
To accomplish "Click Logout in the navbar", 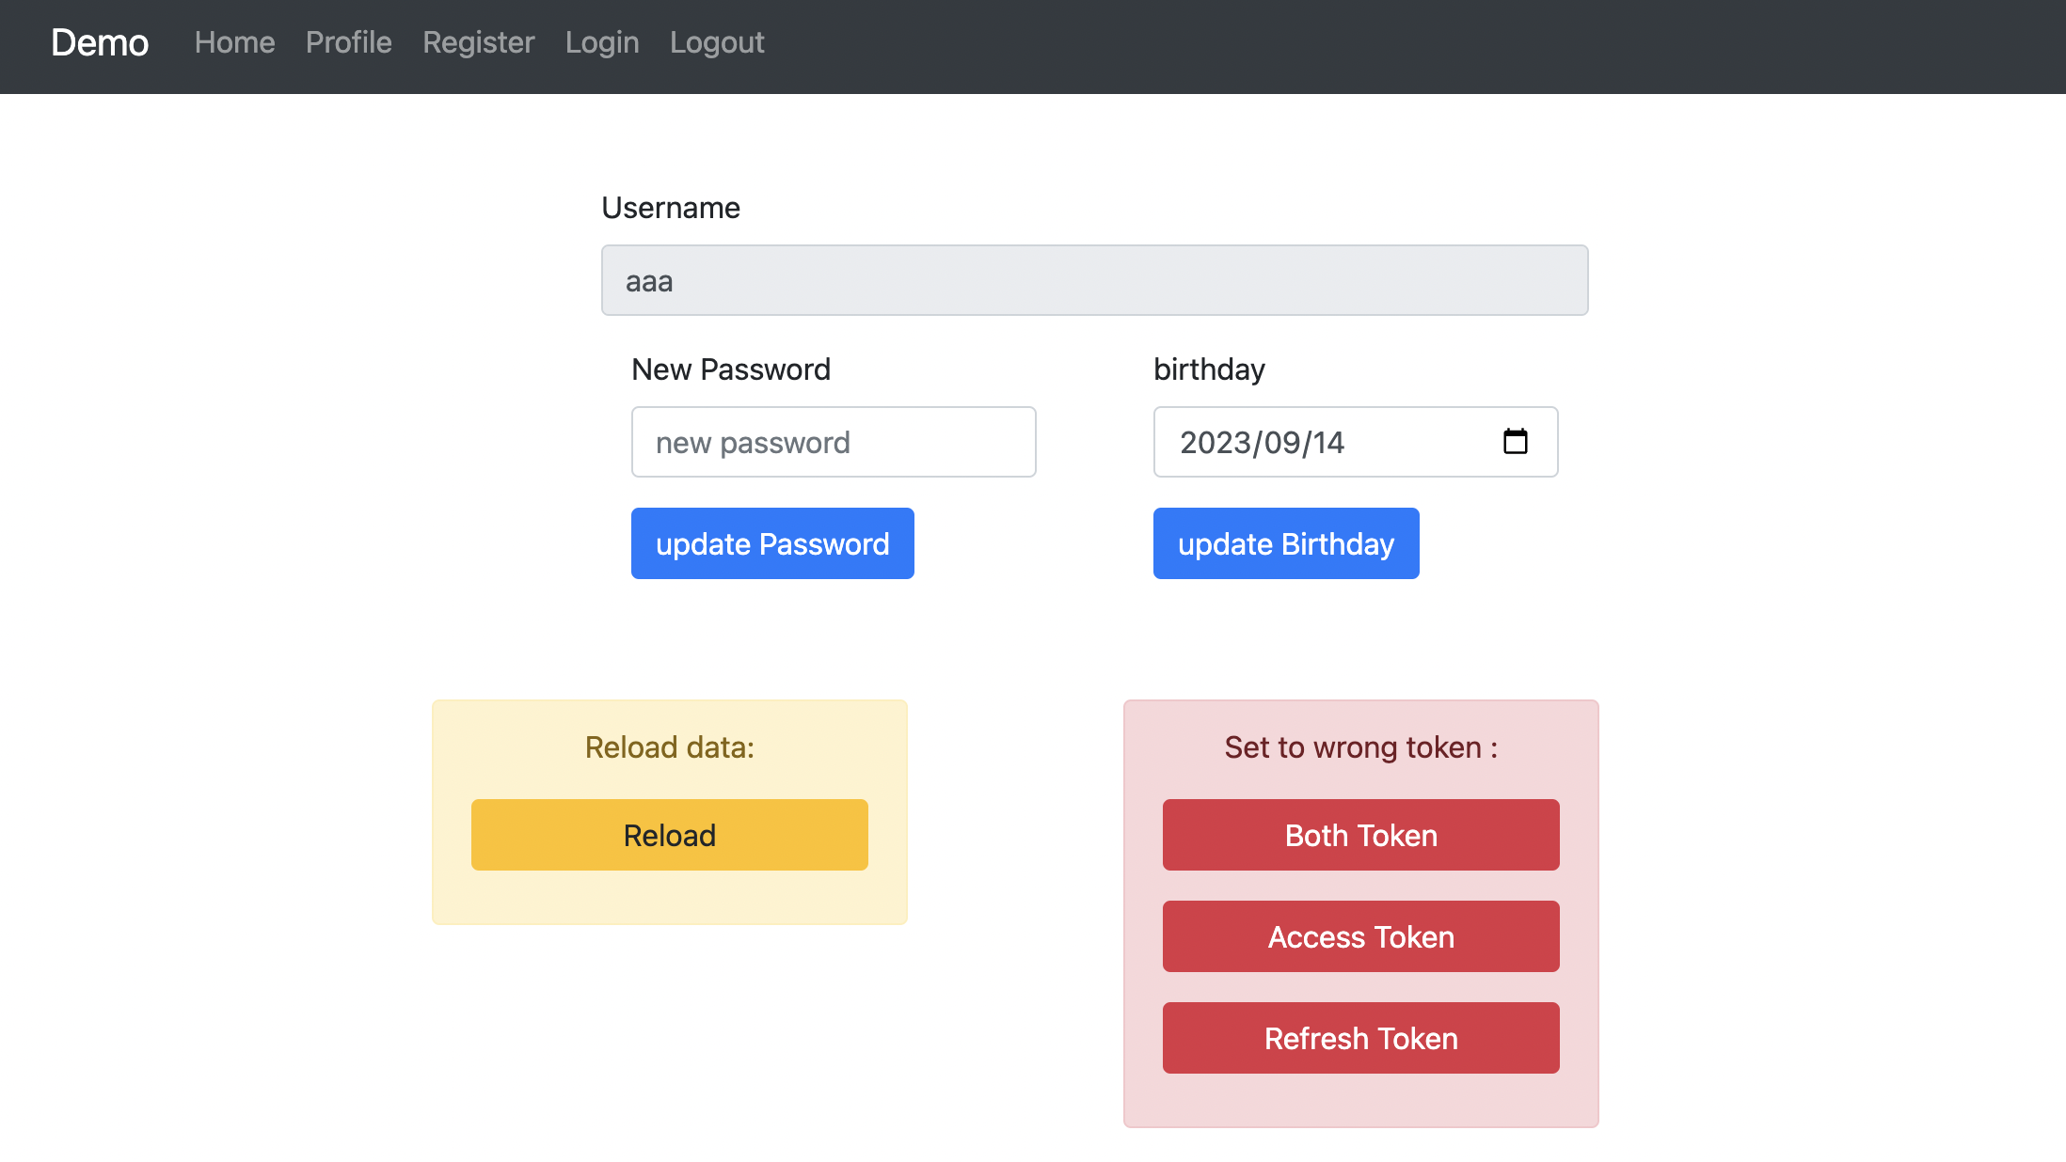I will [x=717, y=43].
